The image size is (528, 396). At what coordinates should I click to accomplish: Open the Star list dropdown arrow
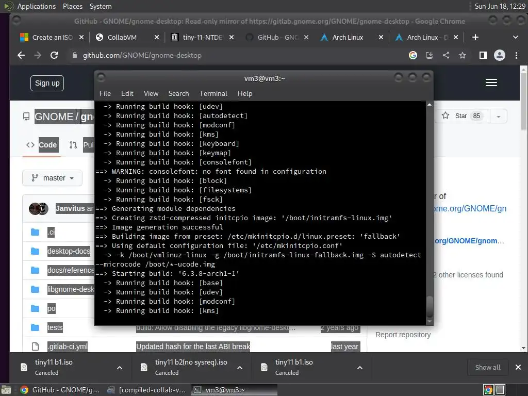tap(499, 117)
